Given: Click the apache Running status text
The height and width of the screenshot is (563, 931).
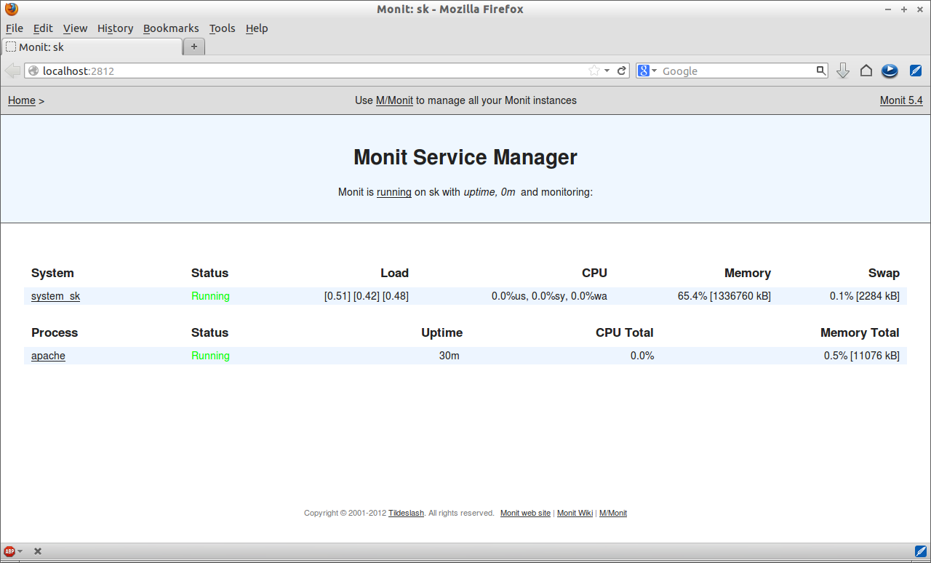Looking at the screenshot, I should tap(210, 356).
